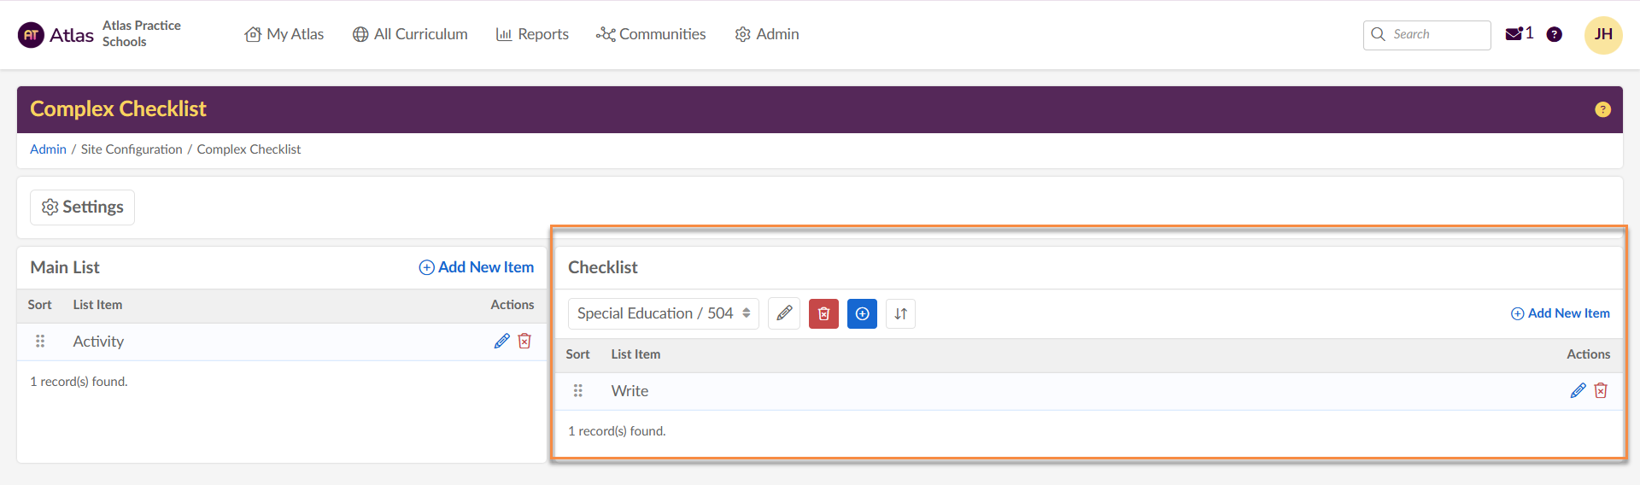Click the blue add checklist button

(862, 313)
